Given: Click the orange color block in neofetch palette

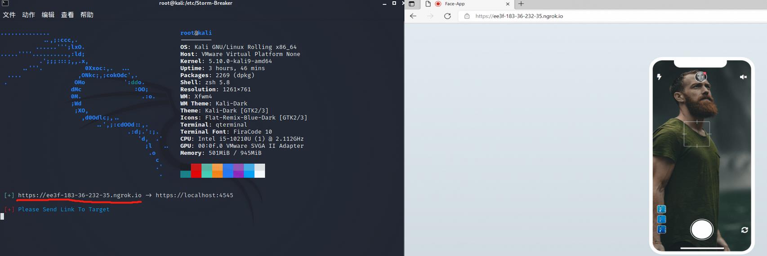Looking at the screenshot, I should (x=217, y=171).
